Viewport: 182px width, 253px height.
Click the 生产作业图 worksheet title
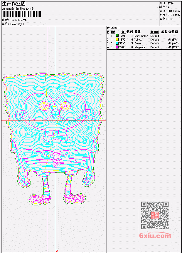coord(14,4)
